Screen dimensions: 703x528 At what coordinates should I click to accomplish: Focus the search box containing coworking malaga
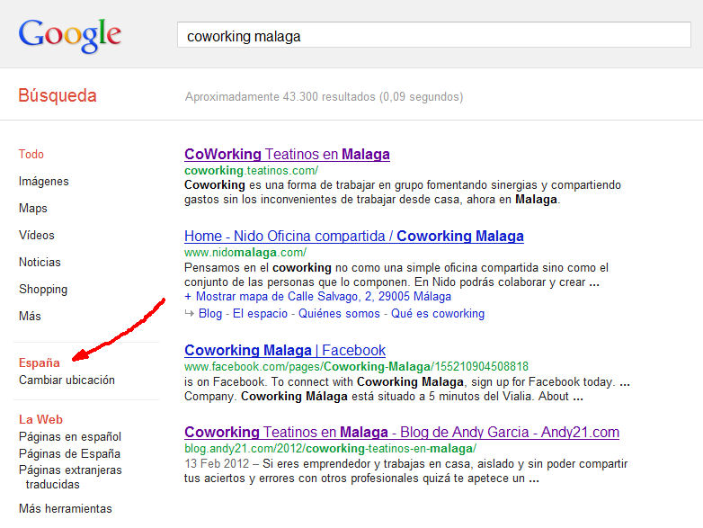(433, 35)
